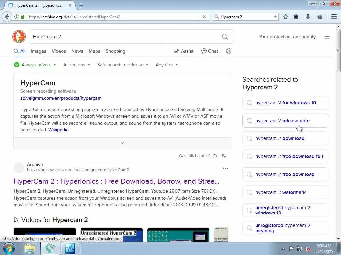Switch to Shopping tab

[x=115, y=51]
